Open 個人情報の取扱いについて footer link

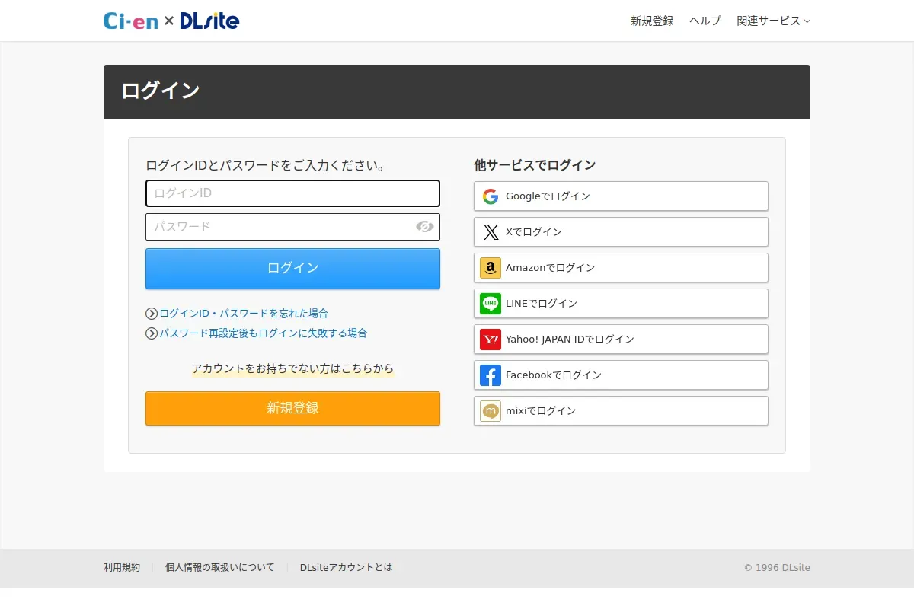[x=219, y=568]
